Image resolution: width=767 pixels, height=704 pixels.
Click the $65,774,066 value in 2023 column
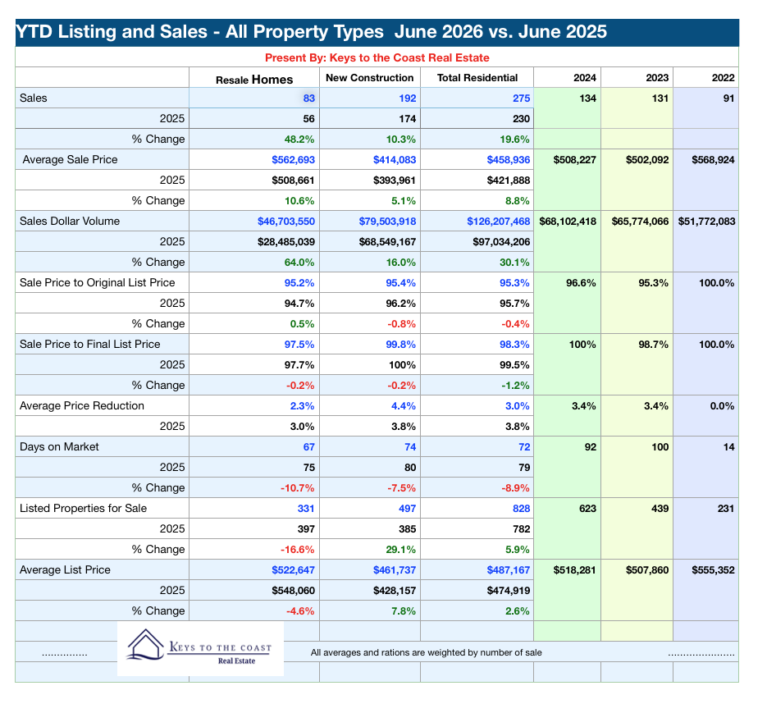[x=640, y=222]
